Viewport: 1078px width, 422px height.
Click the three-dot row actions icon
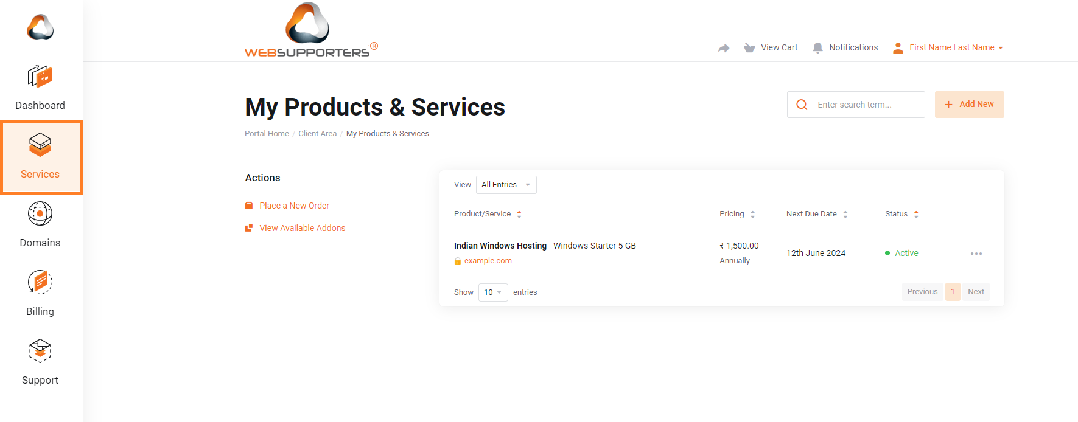976,254
